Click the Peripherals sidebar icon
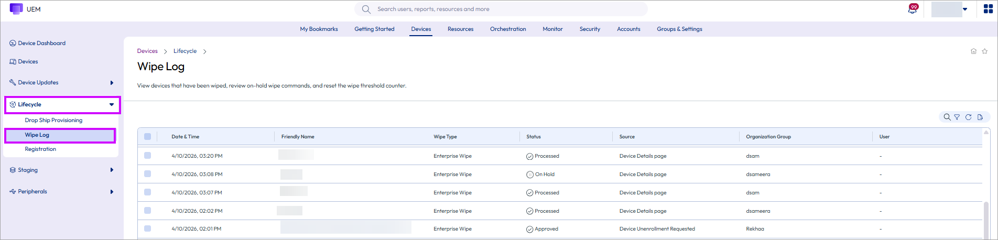This screenshot has height=240, width=998. [13, 191]
